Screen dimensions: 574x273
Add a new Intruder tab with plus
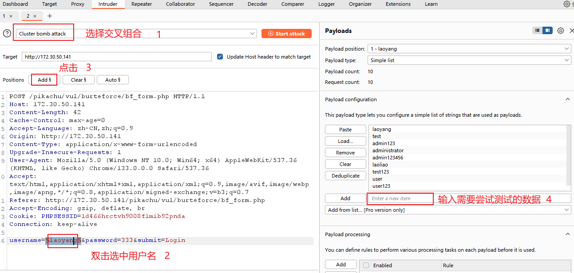click(49, 16)
